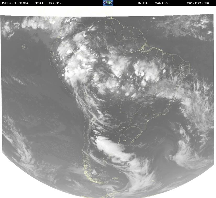
Task: Click the timestamp 201211212330
Action: click(198, 3)
